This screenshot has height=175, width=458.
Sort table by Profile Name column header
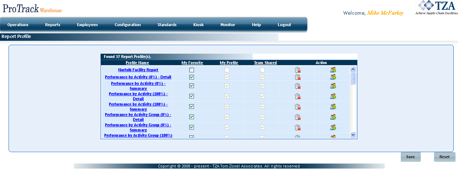point(137,63)
